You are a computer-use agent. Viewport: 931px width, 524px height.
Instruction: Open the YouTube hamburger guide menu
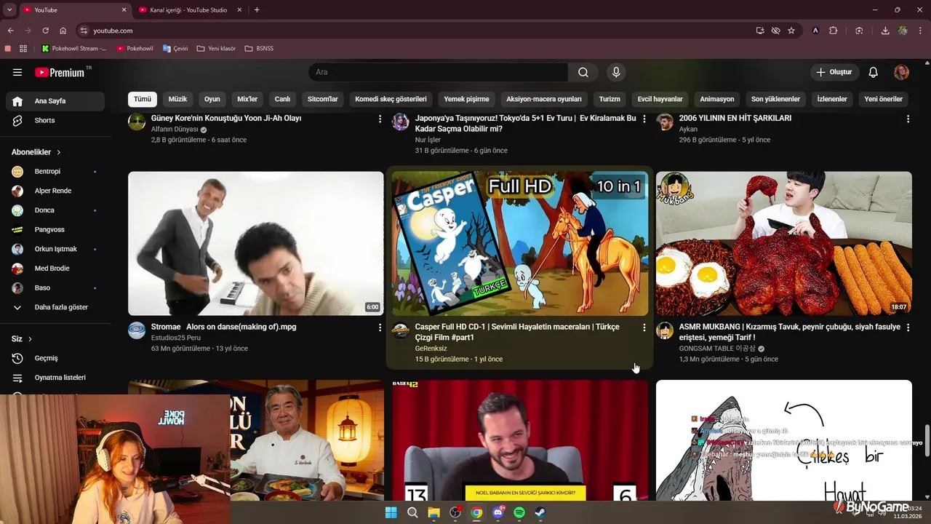(x=17, y=72)
